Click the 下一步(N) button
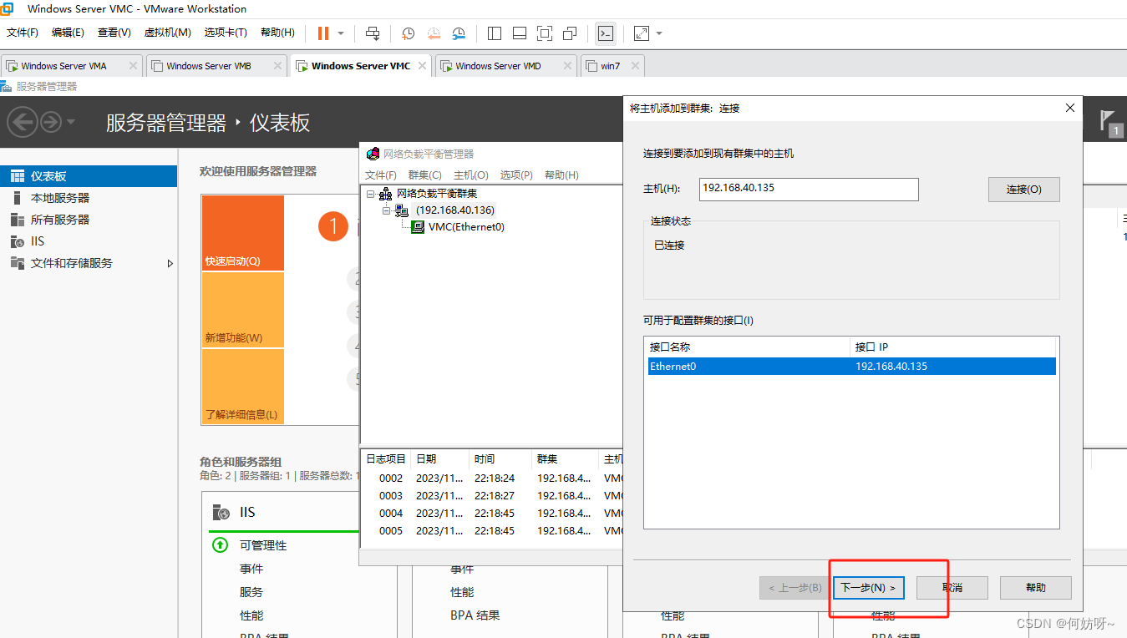Screen dimensions: 1127x638 pyautogui.click(x=868, y=588)
